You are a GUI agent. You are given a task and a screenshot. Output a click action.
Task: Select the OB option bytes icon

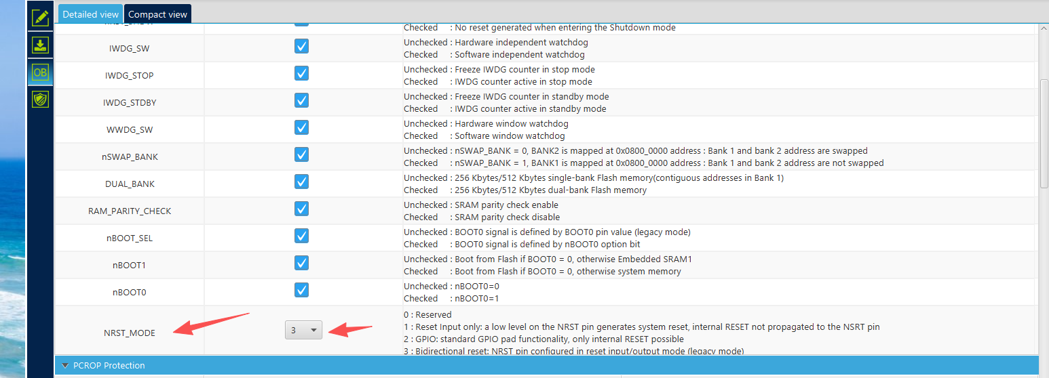pos(40,72)
